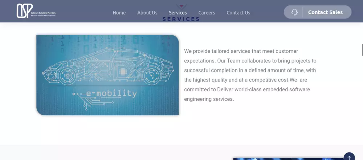363x160 pixels.
Task: Click the scroll-to-top arrow icon
Action: (x=349, y=157)
